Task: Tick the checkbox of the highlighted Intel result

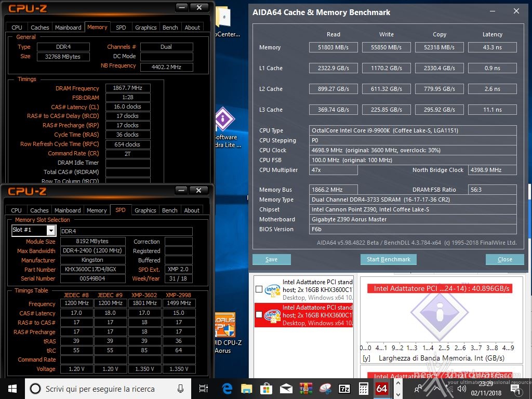Action: point(259,315)
